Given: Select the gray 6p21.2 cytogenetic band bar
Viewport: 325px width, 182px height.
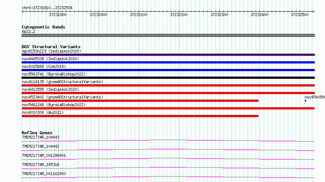Looking at the screenshot, I should 168,35.
